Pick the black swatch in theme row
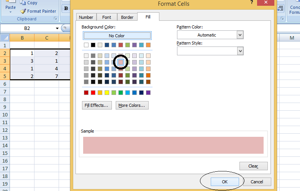This screenshot has width=300, height=191. (x=93, y=45)
